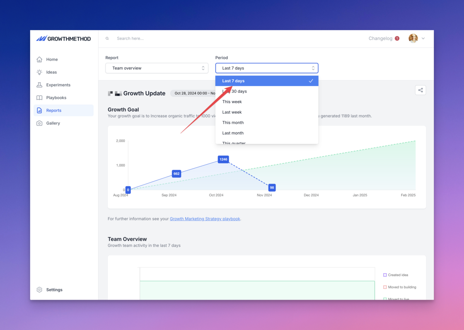
Task: Open the Team overview report dropdown
Action: [x=157, y=68]
